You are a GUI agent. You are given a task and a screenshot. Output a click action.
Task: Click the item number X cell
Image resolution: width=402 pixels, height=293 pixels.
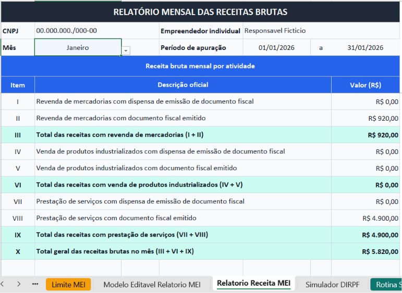pyautogui.click(x=18, y=251)
